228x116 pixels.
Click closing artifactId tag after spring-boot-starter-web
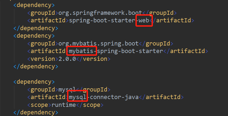172,20
